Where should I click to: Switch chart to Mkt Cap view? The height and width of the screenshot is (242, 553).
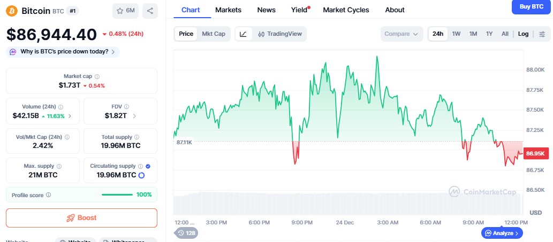[213, 34]
